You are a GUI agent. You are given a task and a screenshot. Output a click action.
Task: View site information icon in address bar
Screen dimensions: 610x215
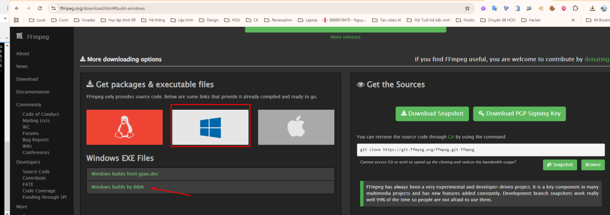[x=53, y=8]
